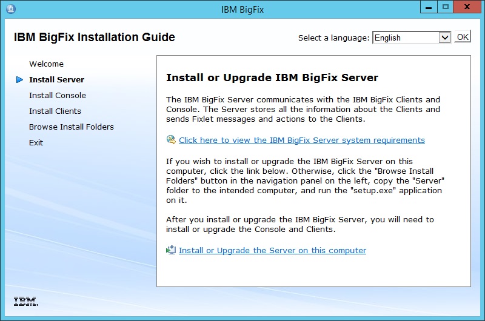485x321 pixels.
Task: Minimize the IBM BigFix window
Action: (429, 8)
